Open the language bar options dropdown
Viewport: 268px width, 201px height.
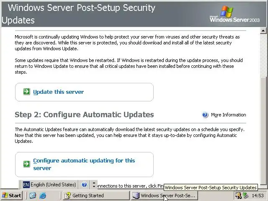(x=94, y=185)
